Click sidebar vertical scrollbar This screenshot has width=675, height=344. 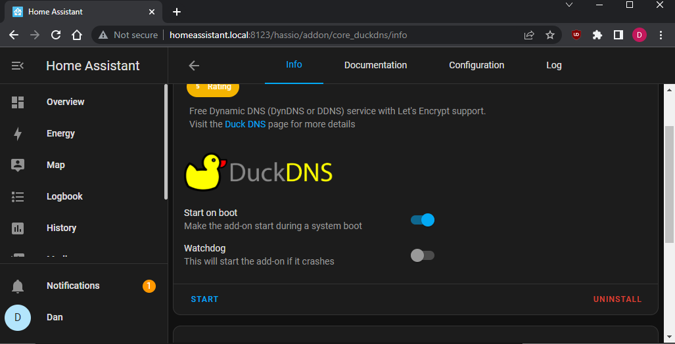coord(166,142)
